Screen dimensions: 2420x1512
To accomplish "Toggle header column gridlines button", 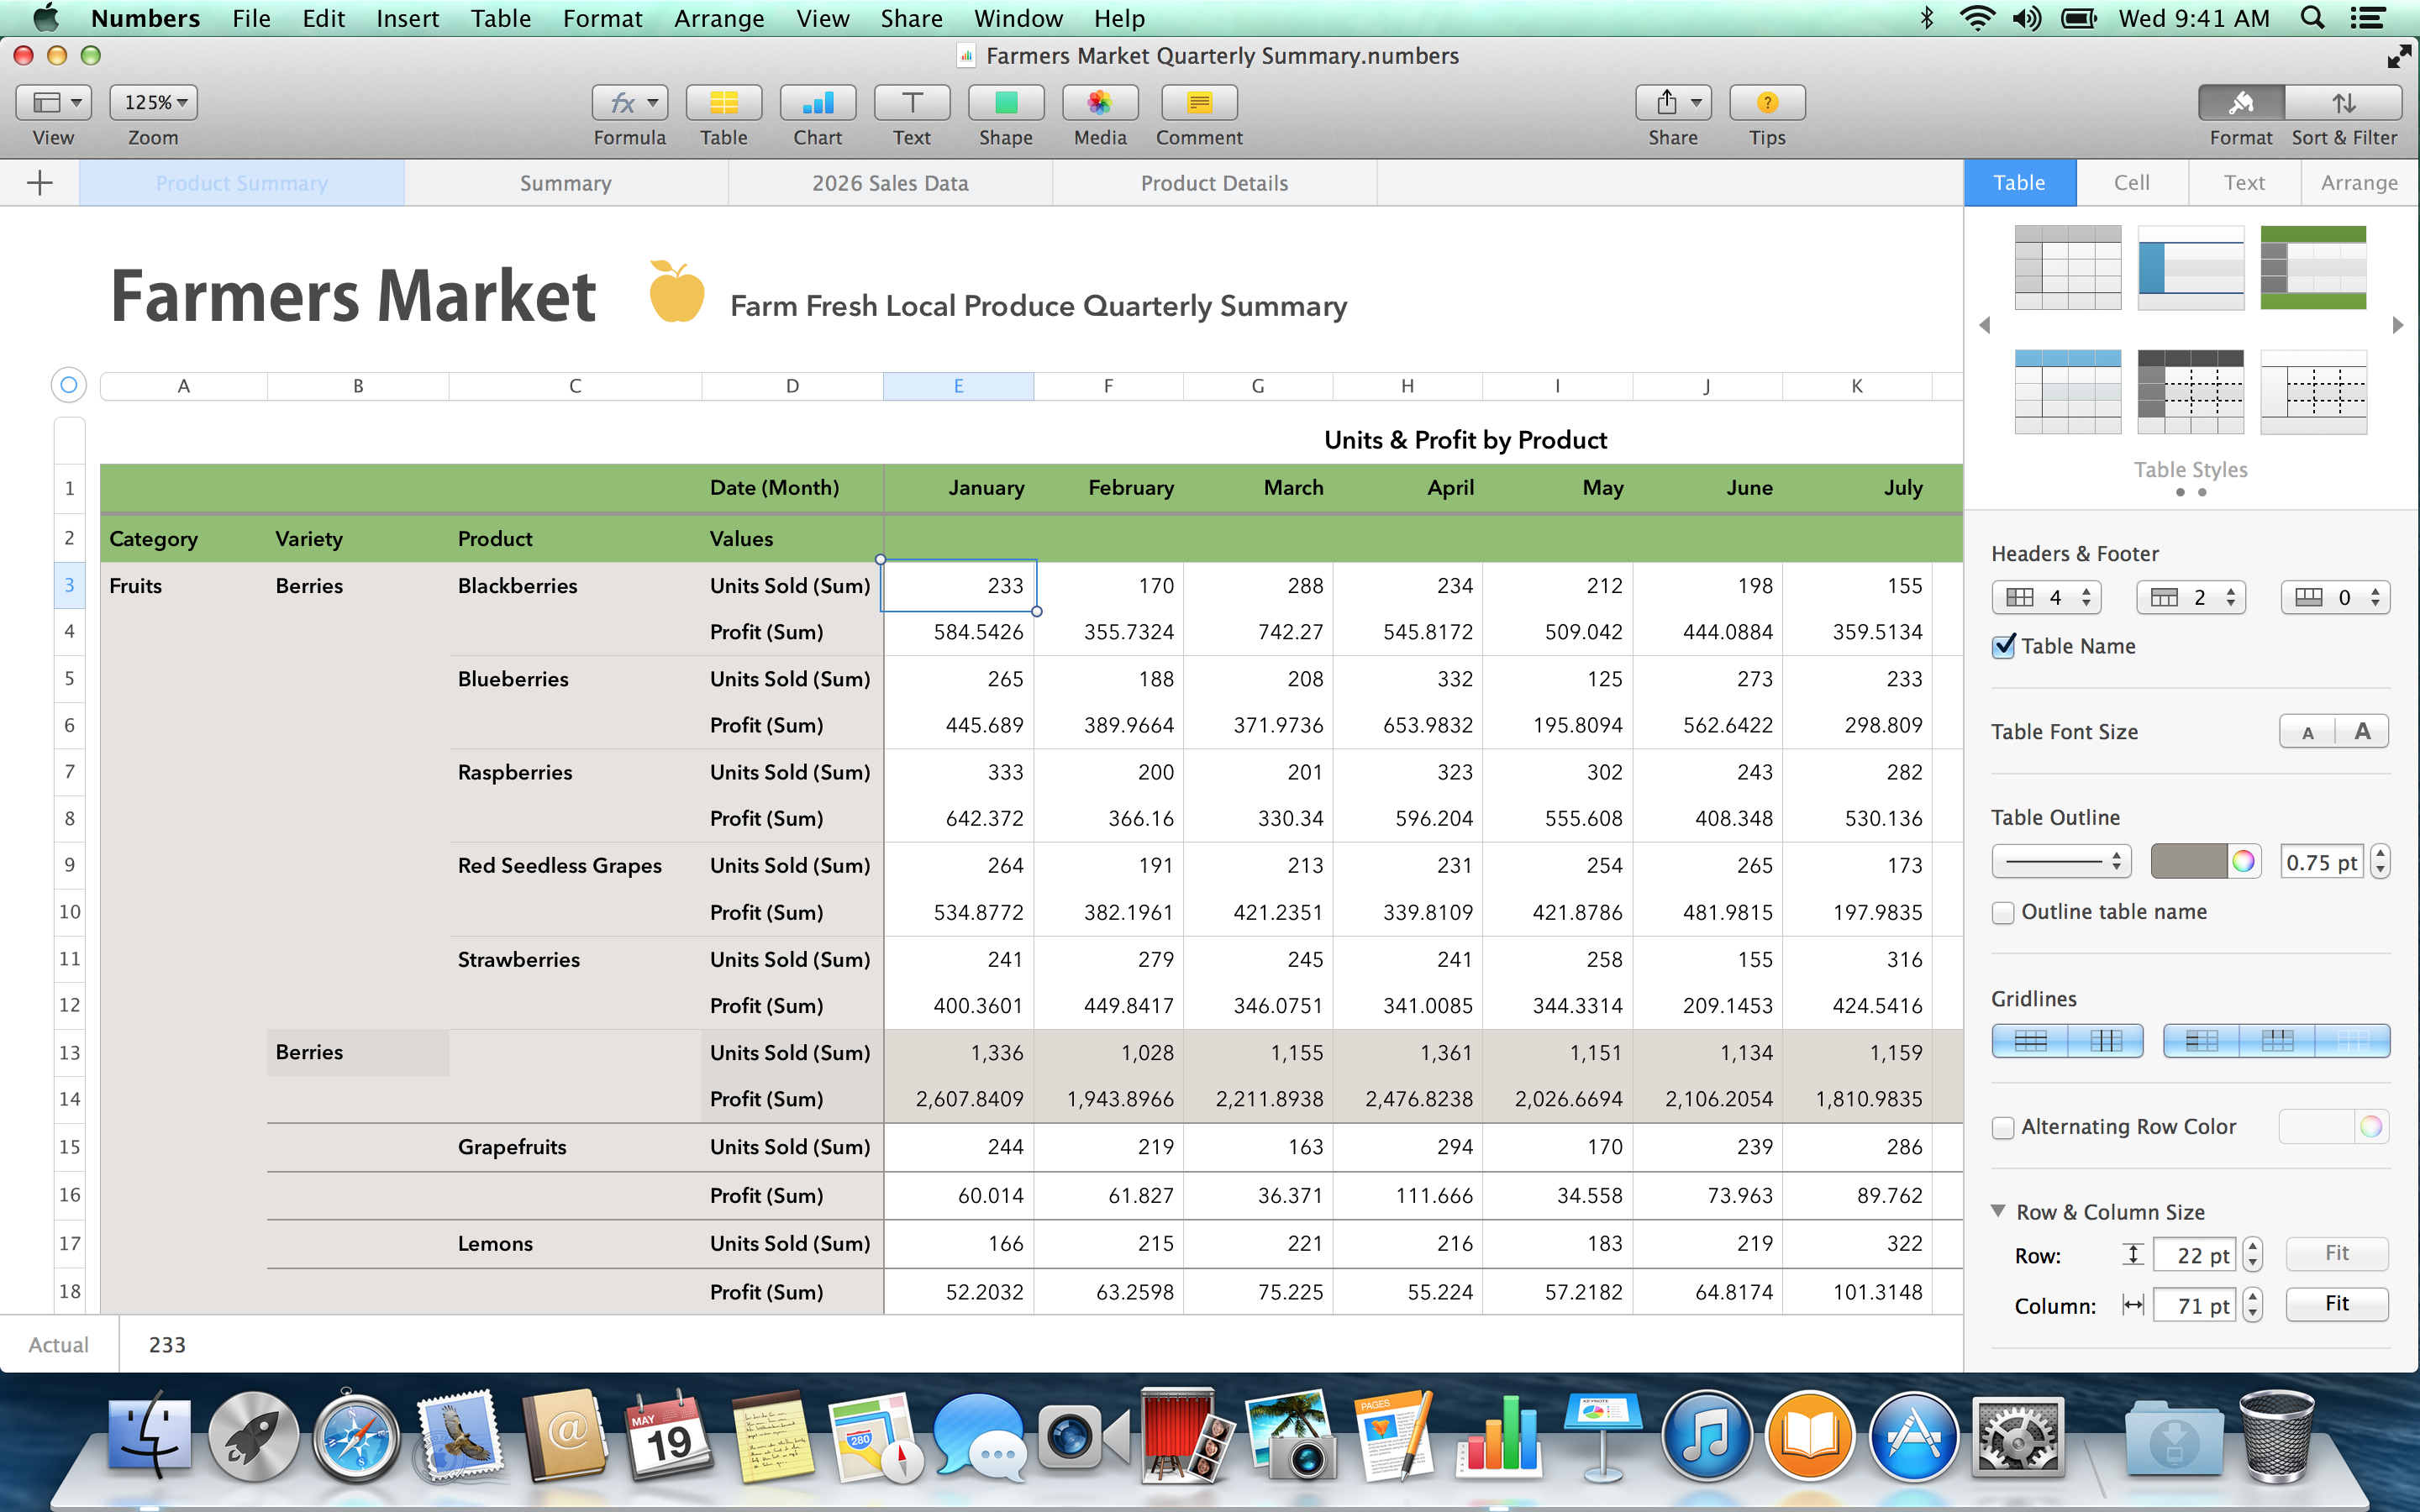I will tap(2201, 1041).
